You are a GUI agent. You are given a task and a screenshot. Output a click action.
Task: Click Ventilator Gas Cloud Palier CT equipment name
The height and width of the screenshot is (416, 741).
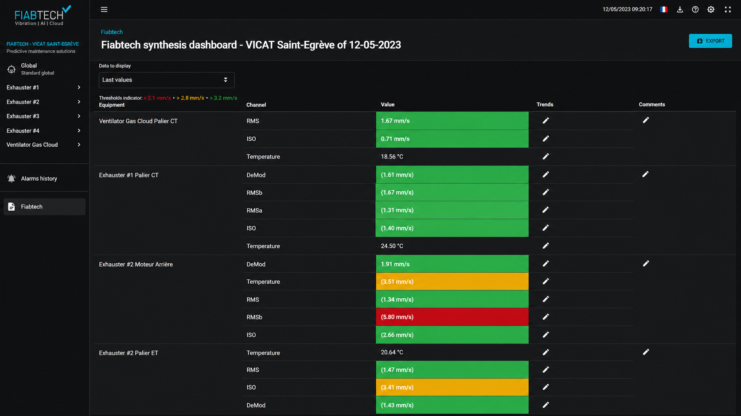click(x=138, y=121)
